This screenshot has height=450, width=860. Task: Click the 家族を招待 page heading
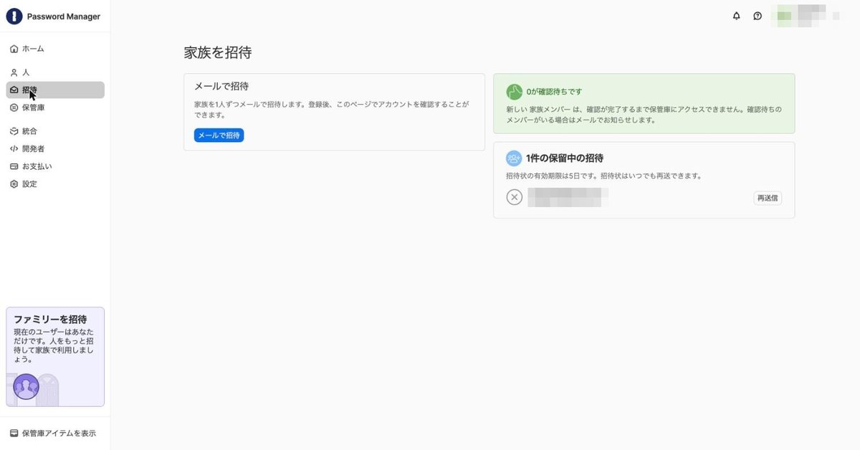[x=218, y=52]
